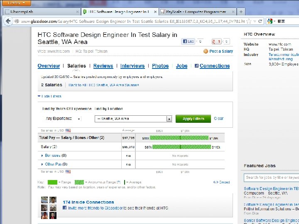This screenshot has height=224, width=299.
Task: Click the Total Pay anonymous range bar
Action: (179, 138)
